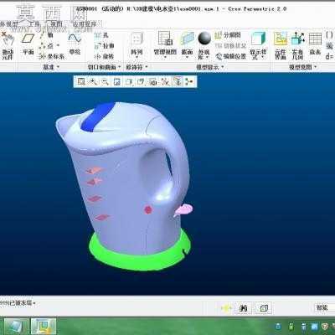Switch to the Tools (工具) tab
The height and width of the screenshot is (335, 335).
[x=33, y=24]
